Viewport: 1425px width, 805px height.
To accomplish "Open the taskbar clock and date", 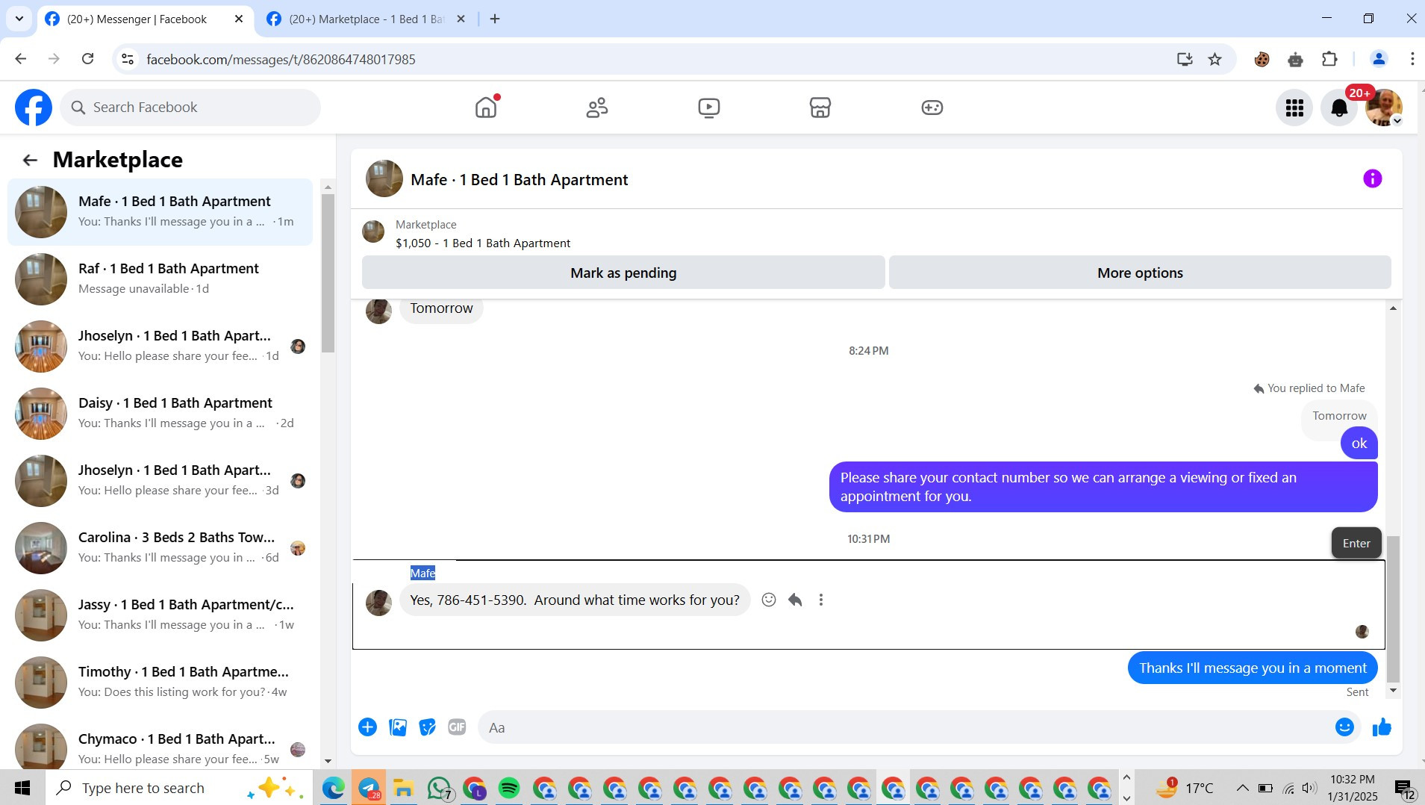I will pyautogui.click(x=1352, y=788).
